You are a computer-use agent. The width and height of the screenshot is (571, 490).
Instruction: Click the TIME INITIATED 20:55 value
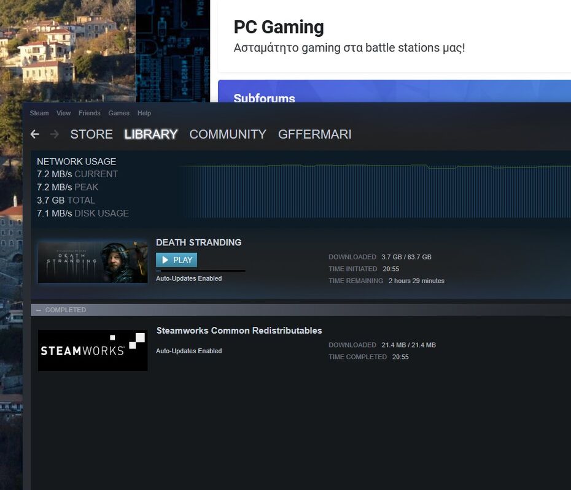point(390,269)
